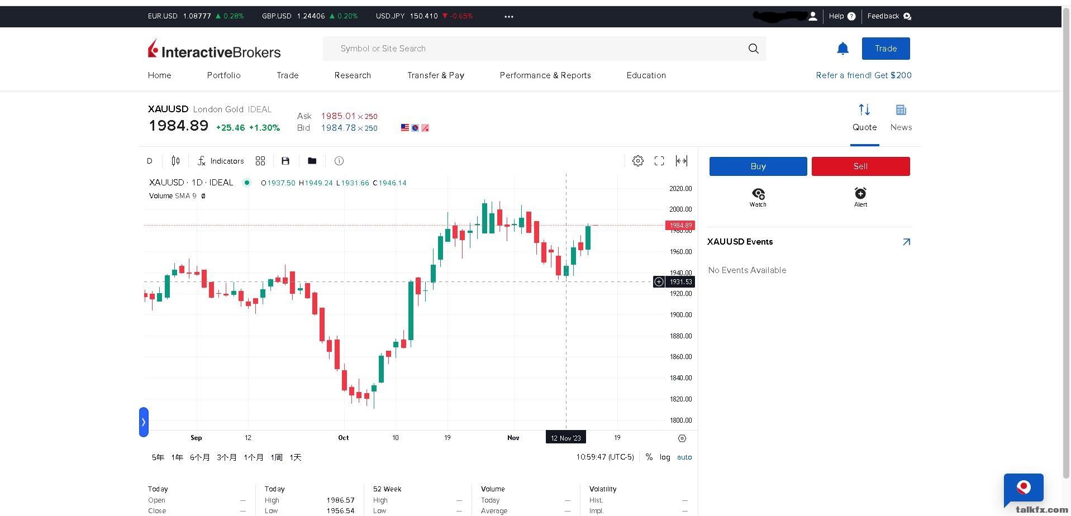The height and width of the screenshot is (516, 1071).
Task: Open Refer a friend link
Action: 864,75
